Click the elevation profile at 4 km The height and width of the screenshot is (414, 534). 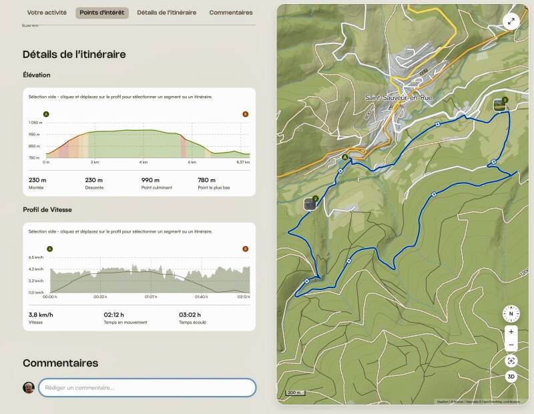(x=143, y=143)
